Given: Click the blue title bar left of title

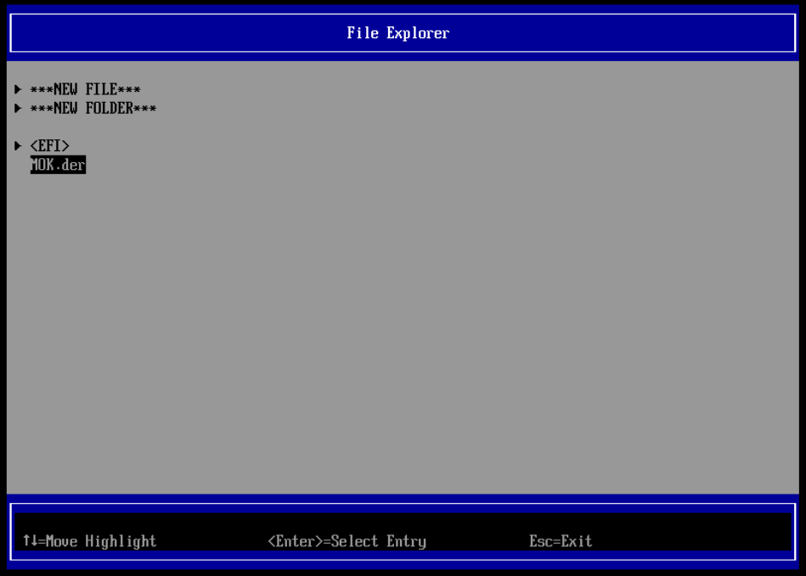Looking at the screenshot, I should (x=170, y=33).
